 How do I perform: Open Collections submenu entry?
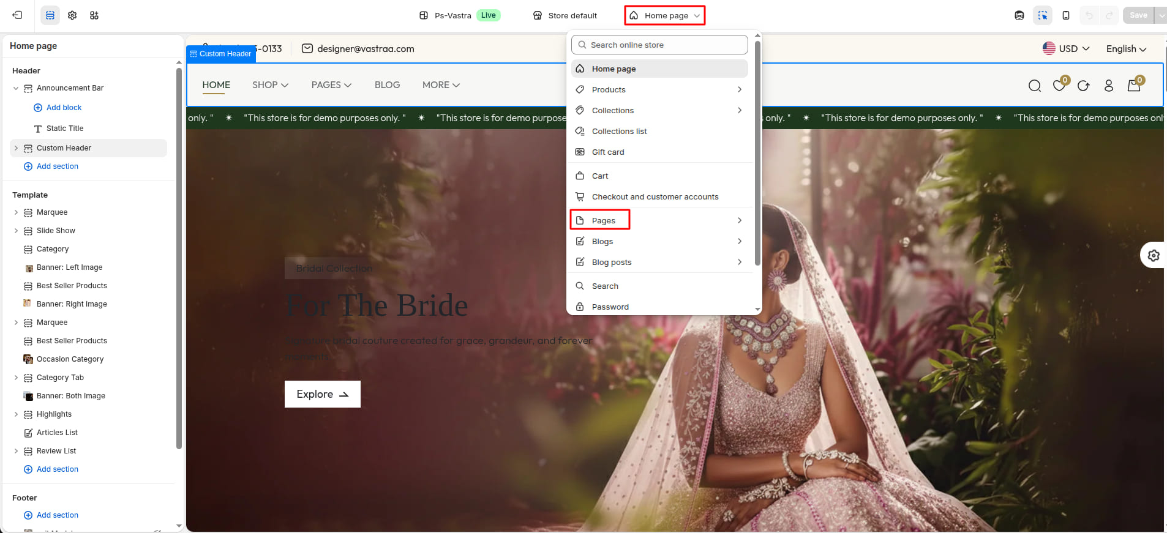(x=659, y=110)
